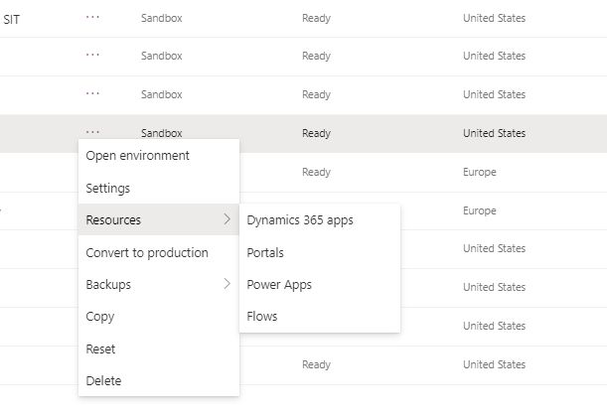
Task: Select Portals in the Resources submenu
Action: coord(265,253)
